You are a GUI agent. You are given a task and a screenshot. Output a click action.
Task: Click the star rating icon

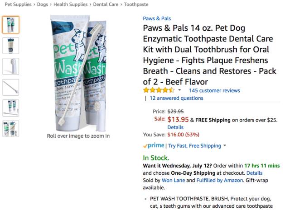point(159,90)
